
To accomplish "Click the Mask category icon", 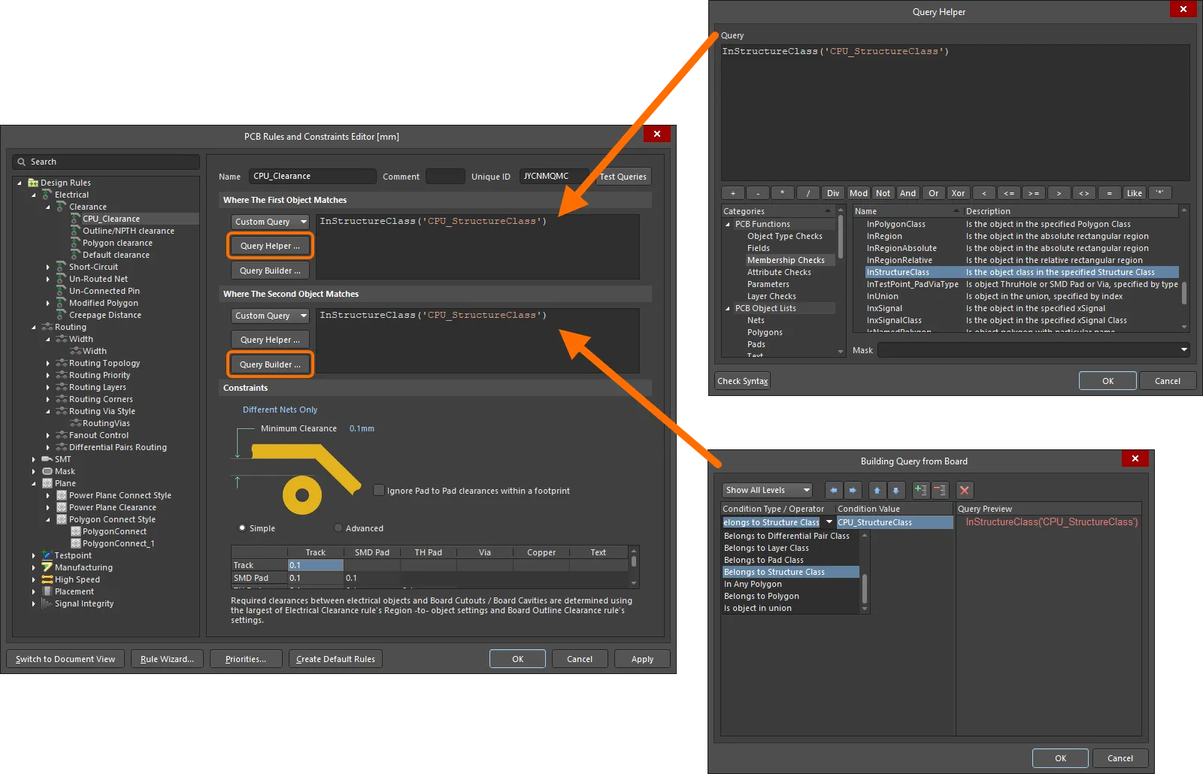I will point(47,471).
